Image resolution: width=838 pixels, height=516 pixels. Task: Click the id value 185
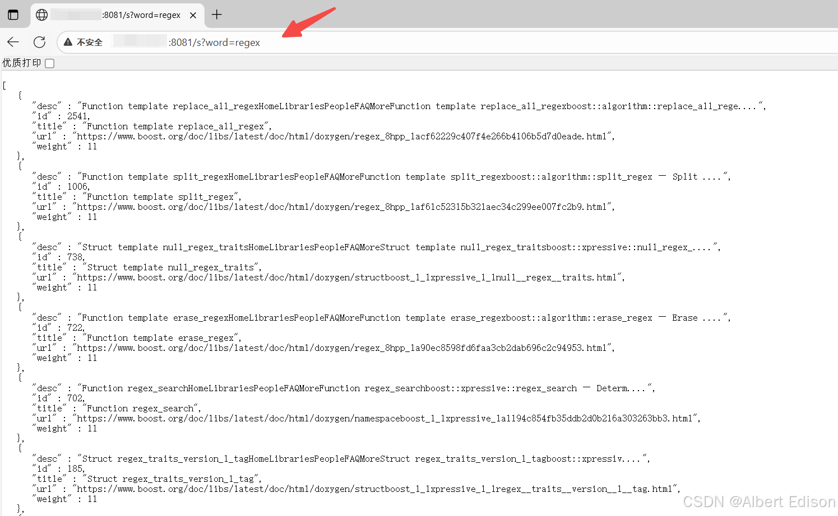(x=75, y=469)
